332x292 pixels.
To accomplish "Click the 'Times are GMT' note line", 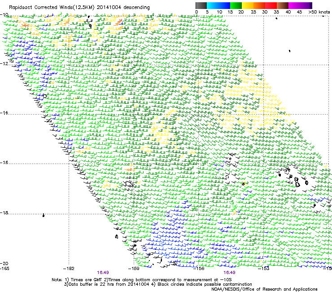I will click(142, 280).
